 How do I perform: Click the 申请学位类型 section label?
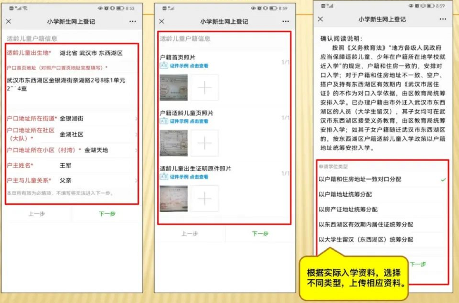coord(333,167)
